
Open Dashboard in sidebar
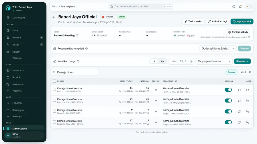click(x=24, y=18)
